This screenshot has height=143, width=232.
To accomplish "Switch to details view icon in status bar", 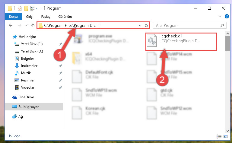I will 219,136.
